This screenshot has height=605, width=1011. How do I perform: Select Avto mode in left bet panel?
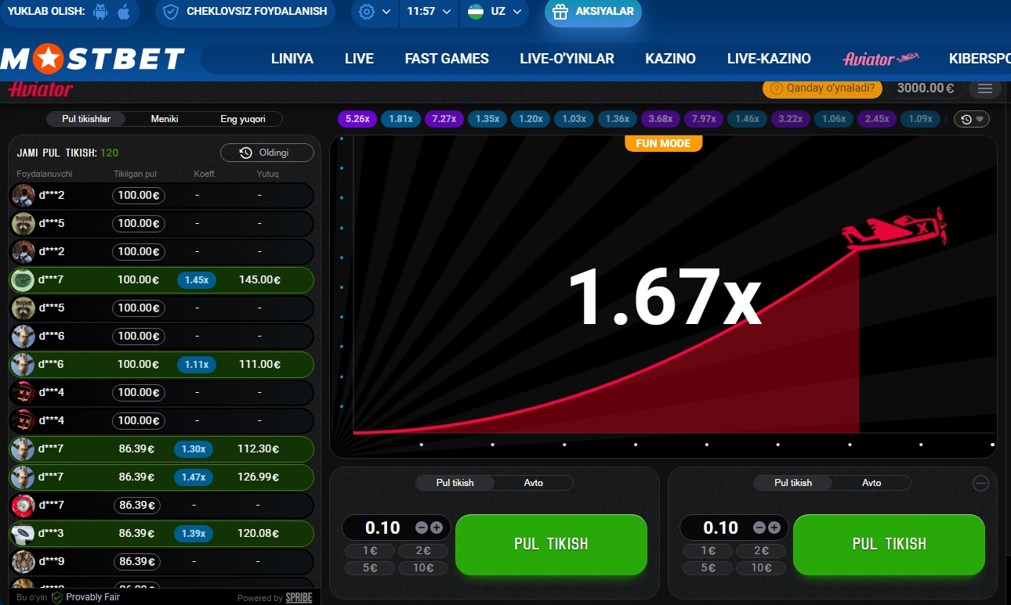(x=534, y=483)
